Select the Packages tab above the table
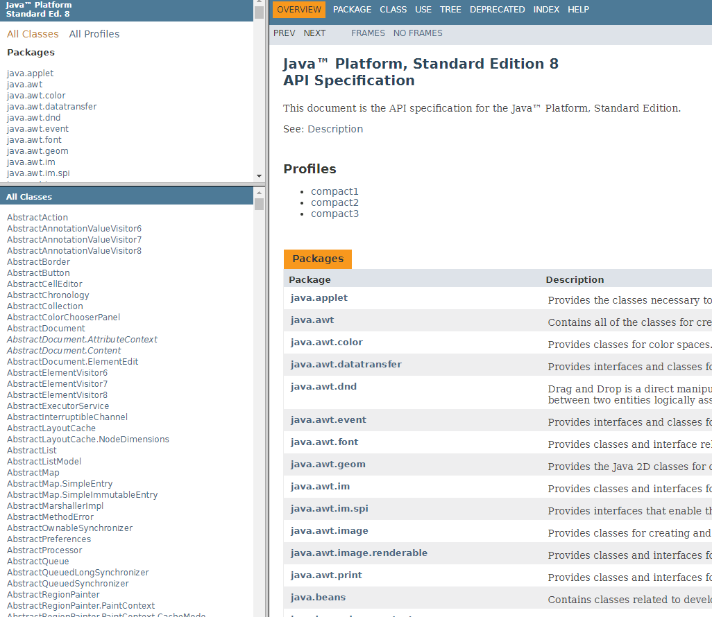This screenshot has width=712, height=617. point(318,259)
